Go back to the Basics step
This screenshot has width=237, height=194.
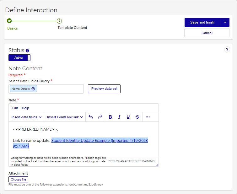click(13, 28)
